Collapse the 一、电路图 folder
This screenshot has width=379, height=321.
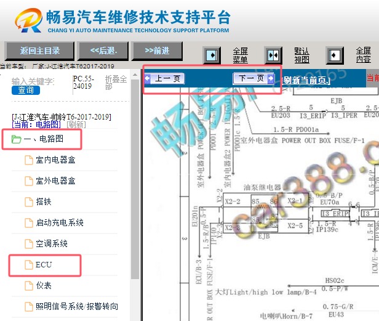44,139
